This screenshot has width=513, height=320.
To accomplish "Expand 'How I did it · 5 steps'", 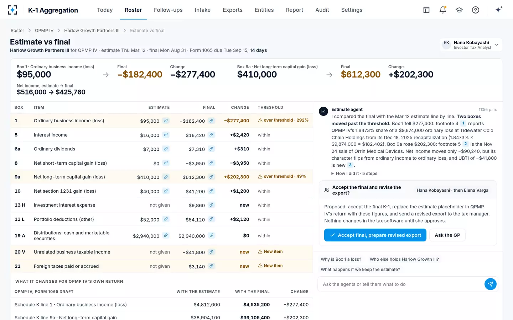I will [354, 174].
